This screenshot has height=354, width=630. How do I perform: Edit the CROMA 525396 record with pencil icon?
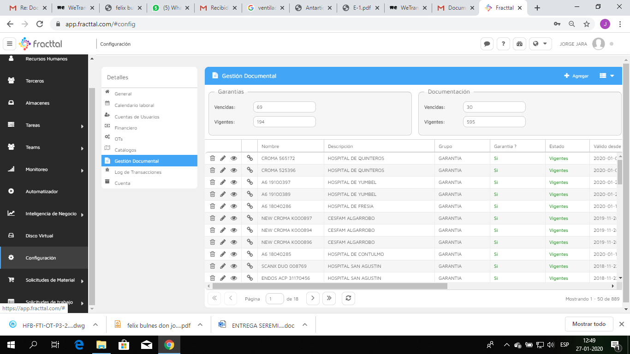click(x=223, y=170)
